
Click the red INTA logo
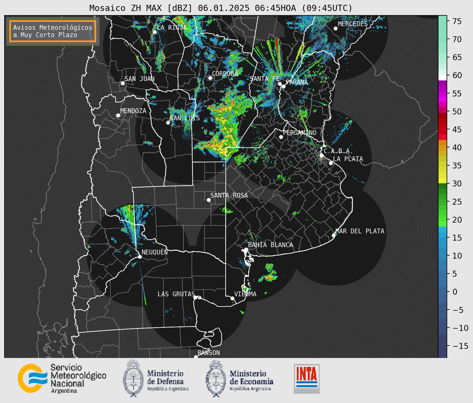pyautogui.click(x=307, y=379)
